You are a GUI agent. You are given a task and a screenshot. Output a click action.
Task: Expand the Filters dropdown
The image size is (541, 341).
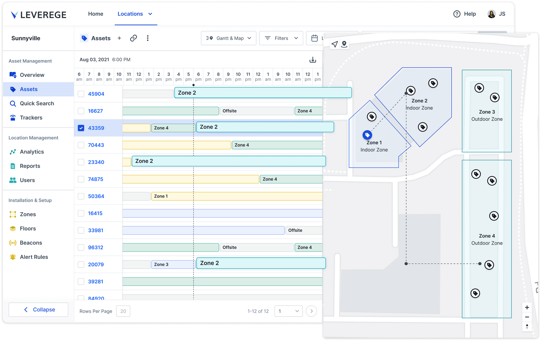coord(281,38)
